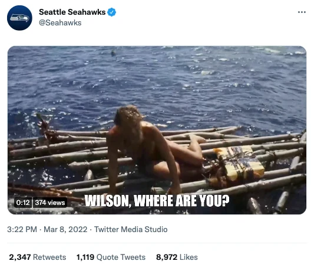Click the 374 views counter
This screenshot has width=311, height=264.
pos(50,203)
